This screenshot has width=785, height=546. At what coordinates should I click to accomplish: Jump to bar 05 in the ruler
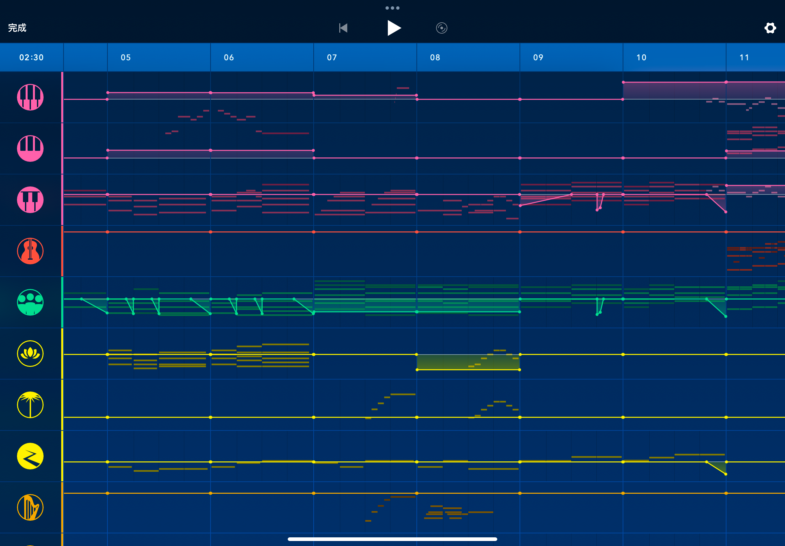pyautogui.click(x=126, y=58)
